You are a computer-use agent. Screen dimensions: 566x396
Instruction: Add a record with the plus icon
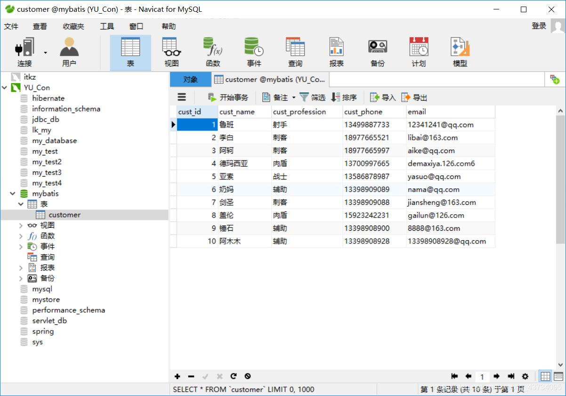coord(178,376)
